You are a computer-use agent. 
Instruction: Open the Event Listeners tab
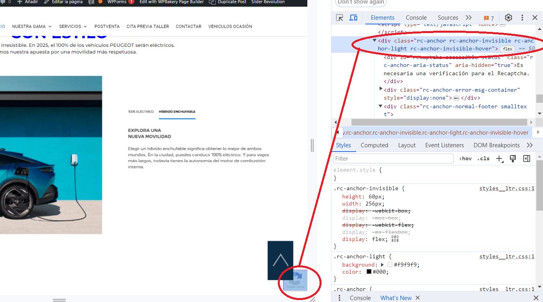tap(444, 145)
